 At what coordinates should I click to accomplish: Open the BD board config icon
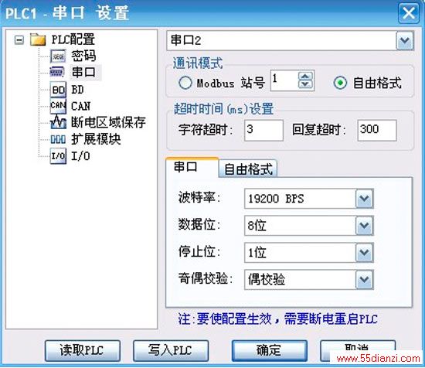(x=58, y=90)
